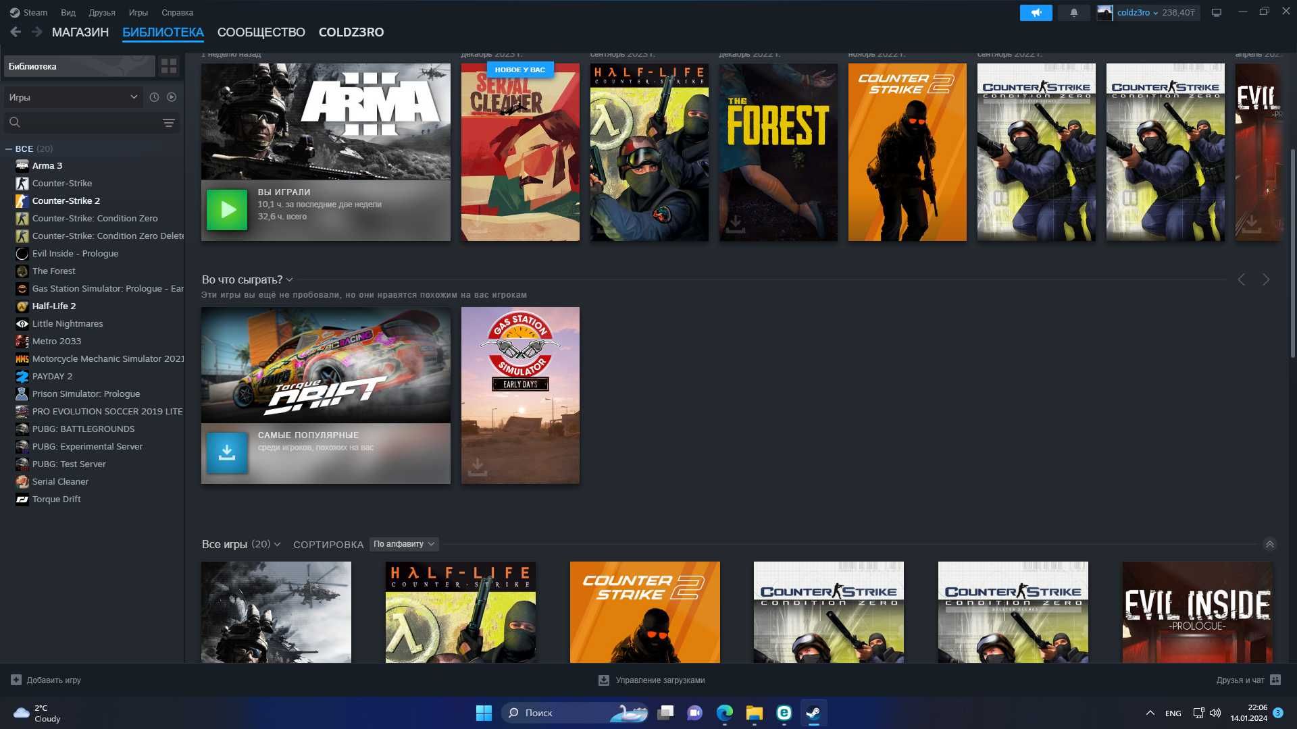Click the microphone/voice icon in top bar
The width and height of the screenshot is (1297, 729).
[1036, 11]
